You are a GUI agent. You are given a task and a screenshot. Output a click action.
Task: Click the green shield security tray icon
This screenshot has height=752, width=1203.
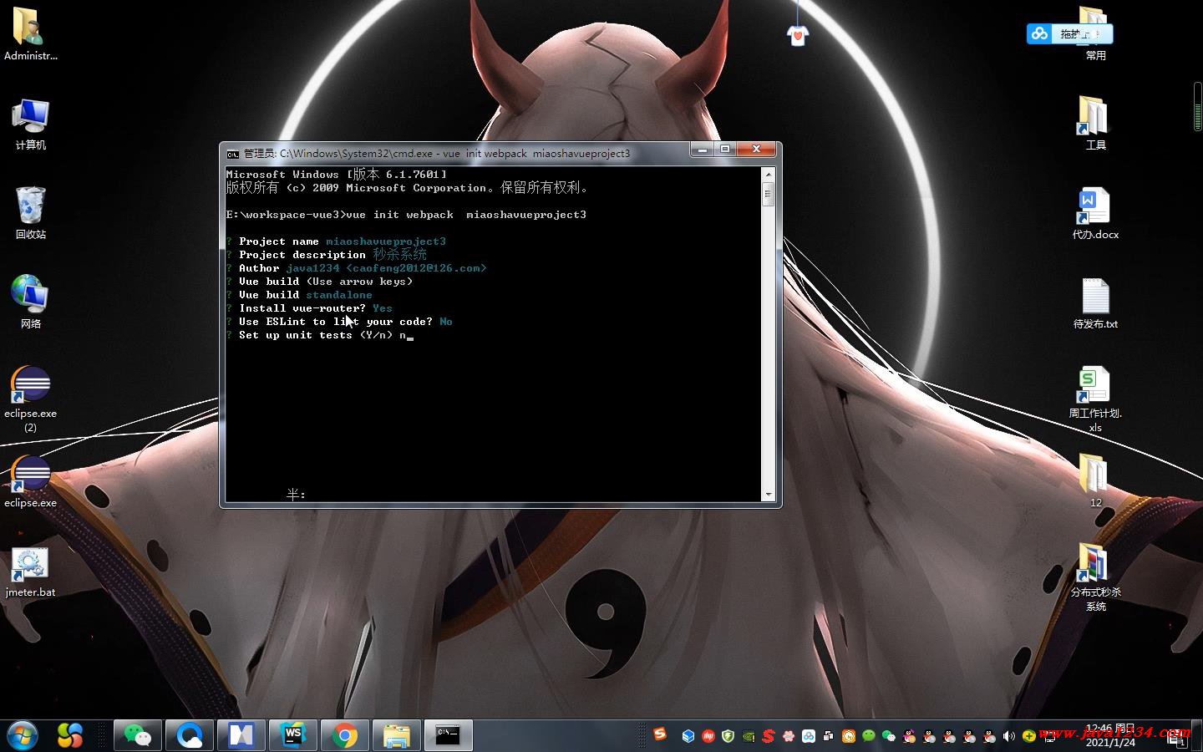[x=728, y=736]
